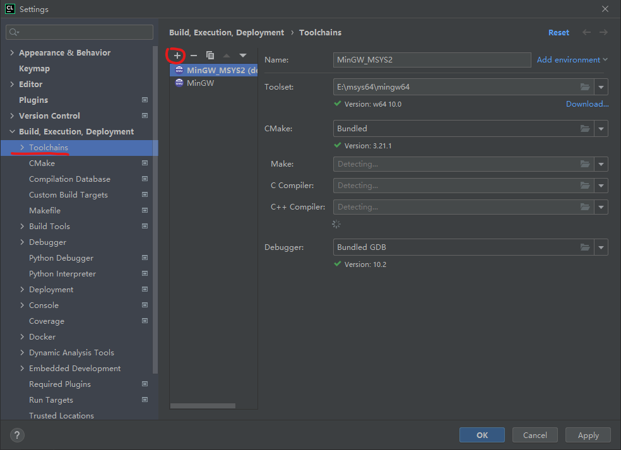621x450 pixels.
Task: Open C Compiler dropdown arrow
Action: pyautogui.click(x=601, y=186)
